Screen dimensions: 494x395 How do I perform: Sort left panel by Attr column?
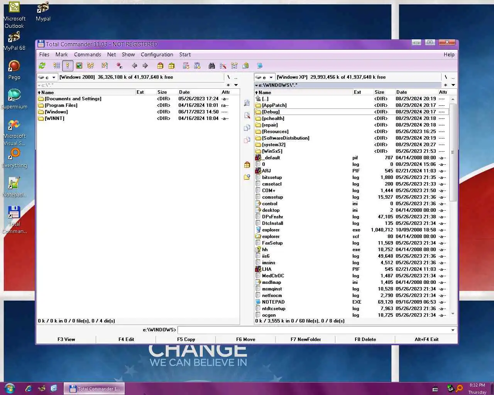point(230,92)
